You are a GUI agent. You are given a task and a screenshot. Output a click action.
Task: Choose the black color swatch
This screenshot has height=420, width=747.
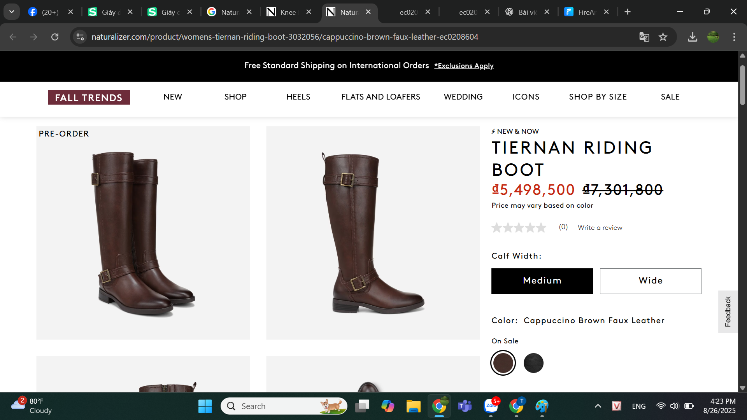(533, 363)
